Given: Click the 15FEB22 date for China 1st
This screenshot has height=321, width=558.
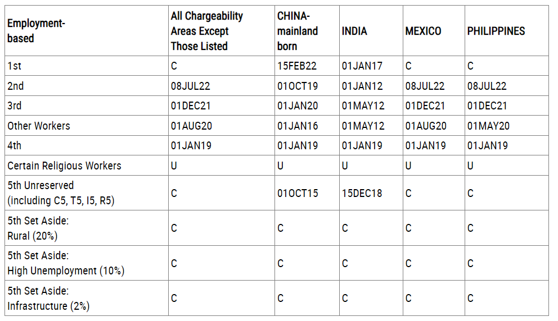Looking at the screenshot, I should point(297,66).
